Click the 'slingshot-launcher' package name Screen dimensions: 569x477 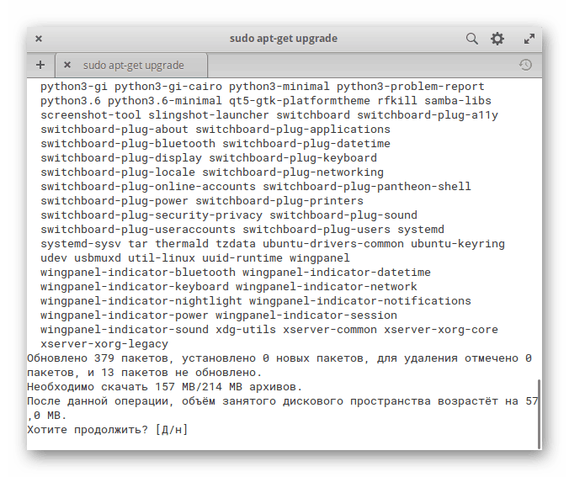click(209, 114)
